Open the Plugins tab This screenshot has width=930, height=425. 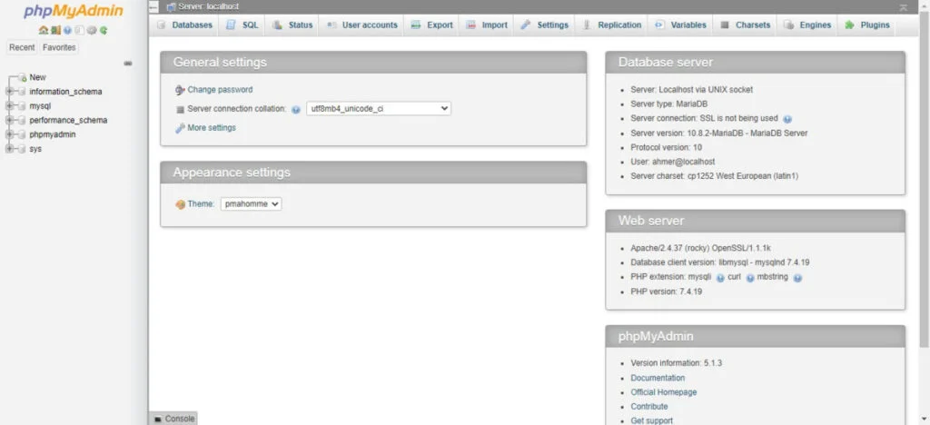pos(866,25)
